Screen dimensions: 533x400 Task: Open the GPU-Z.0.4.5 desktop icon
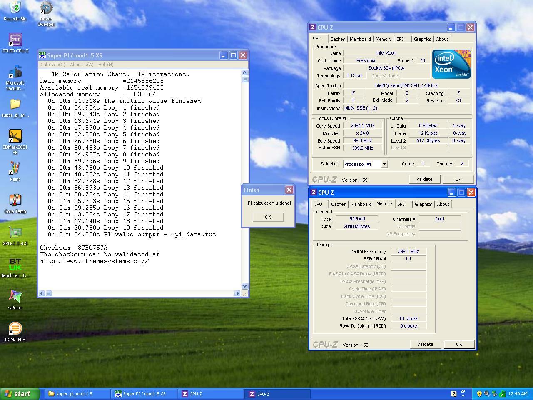15,236
